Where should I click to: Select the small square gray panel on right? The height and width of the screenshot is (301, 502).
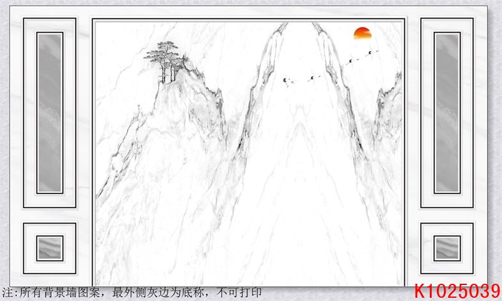pyautogui.click(x=447, y=248)
